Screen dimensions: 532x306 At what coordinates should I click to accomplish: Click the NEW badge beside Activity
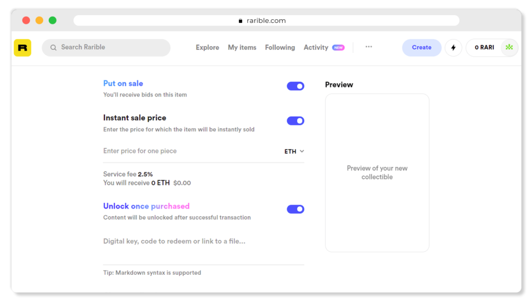(338, 48)
